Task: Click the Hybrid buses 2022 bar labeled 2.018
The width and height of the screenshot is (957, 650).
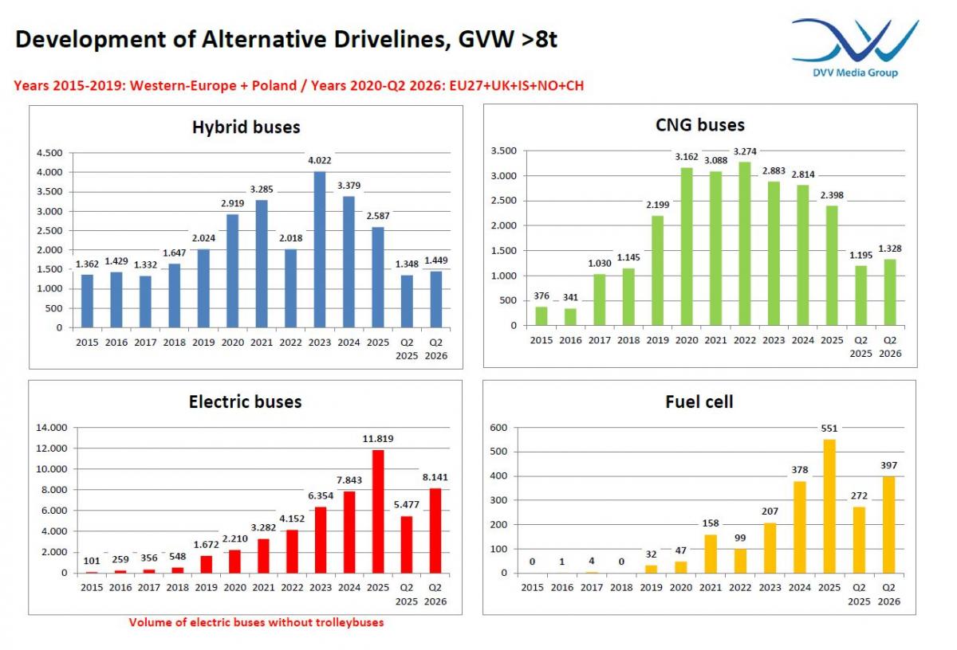Action: [x=290, y=288]
